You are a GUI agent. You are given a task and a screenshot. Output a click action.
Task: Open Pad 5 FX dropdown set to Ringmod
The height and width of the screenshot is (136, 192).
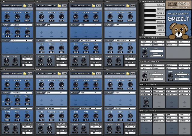click(x=21, y=109)
